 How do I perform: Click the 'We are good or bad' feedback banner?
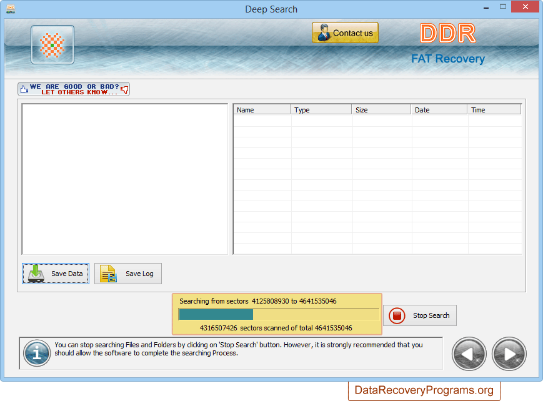pos(74,89)
